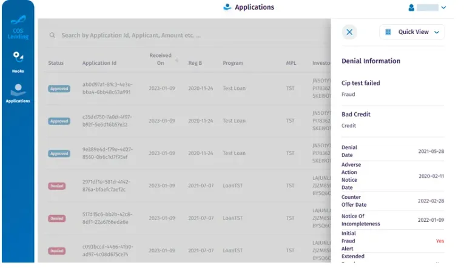This screenshot has width=464, height=268.
Task: Click the Adverse Action Notice Date value 2020-02-11
Action: point(431,176)
